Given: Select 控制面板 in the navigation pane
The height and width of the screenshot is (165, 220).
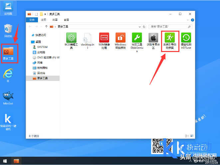Looking at the screenshot, I should pyautogui.click(x=40, y=68).
